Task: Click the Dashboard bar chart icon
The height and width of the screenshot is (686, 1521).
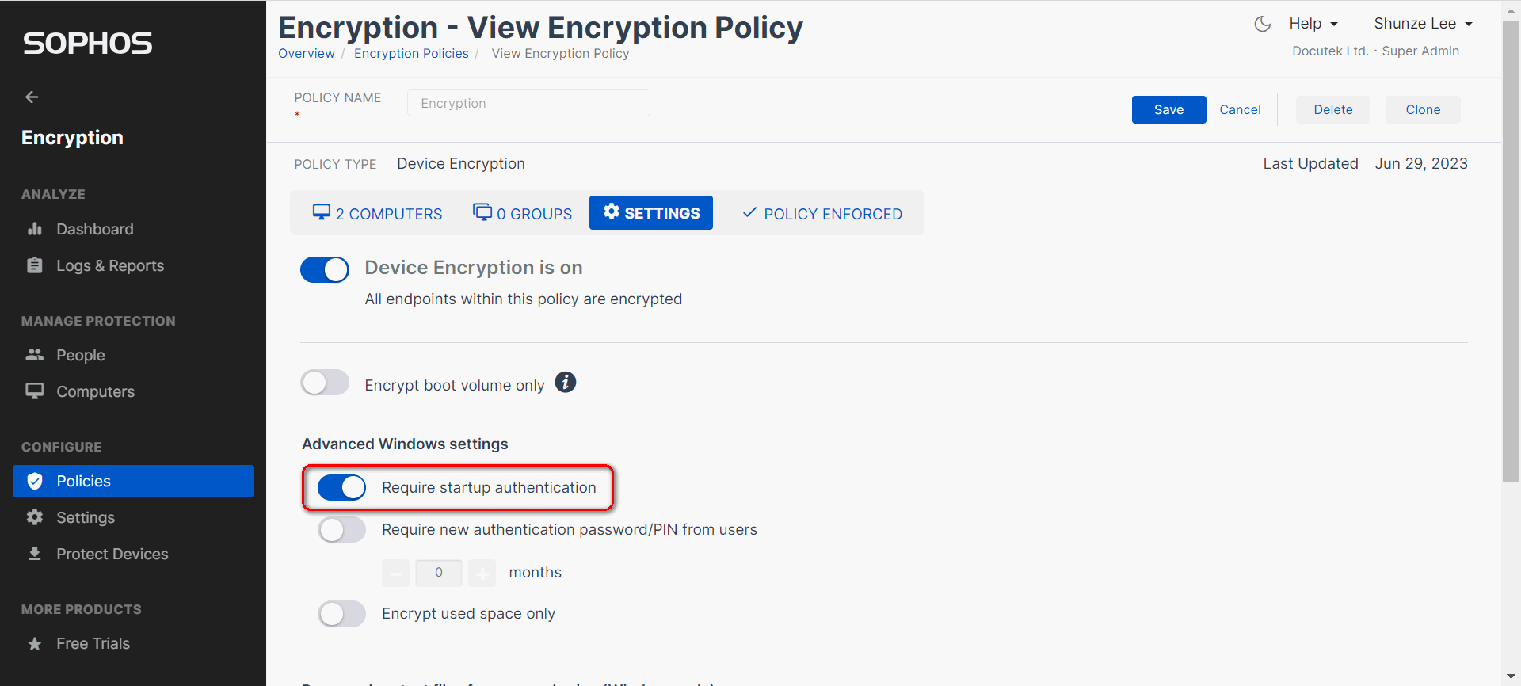Action: [x=34, y=229]
